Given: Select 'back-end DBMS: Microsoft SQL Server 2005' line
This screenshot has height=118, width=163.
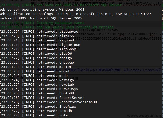Looking at the screenshot, I should tap(41, 18).
